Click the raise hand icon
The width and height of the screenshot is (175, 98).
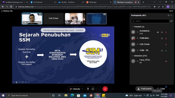coord(88,89)
